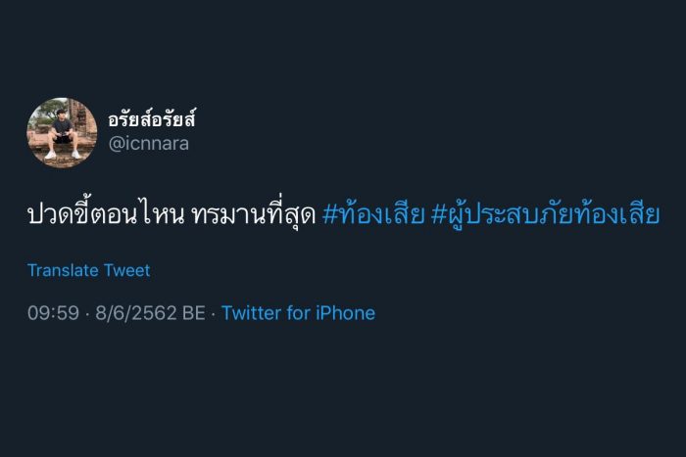Click the seated person in the avatar photo
The height and width of the screenshot is (457, 686).
(x=63, y=133)
